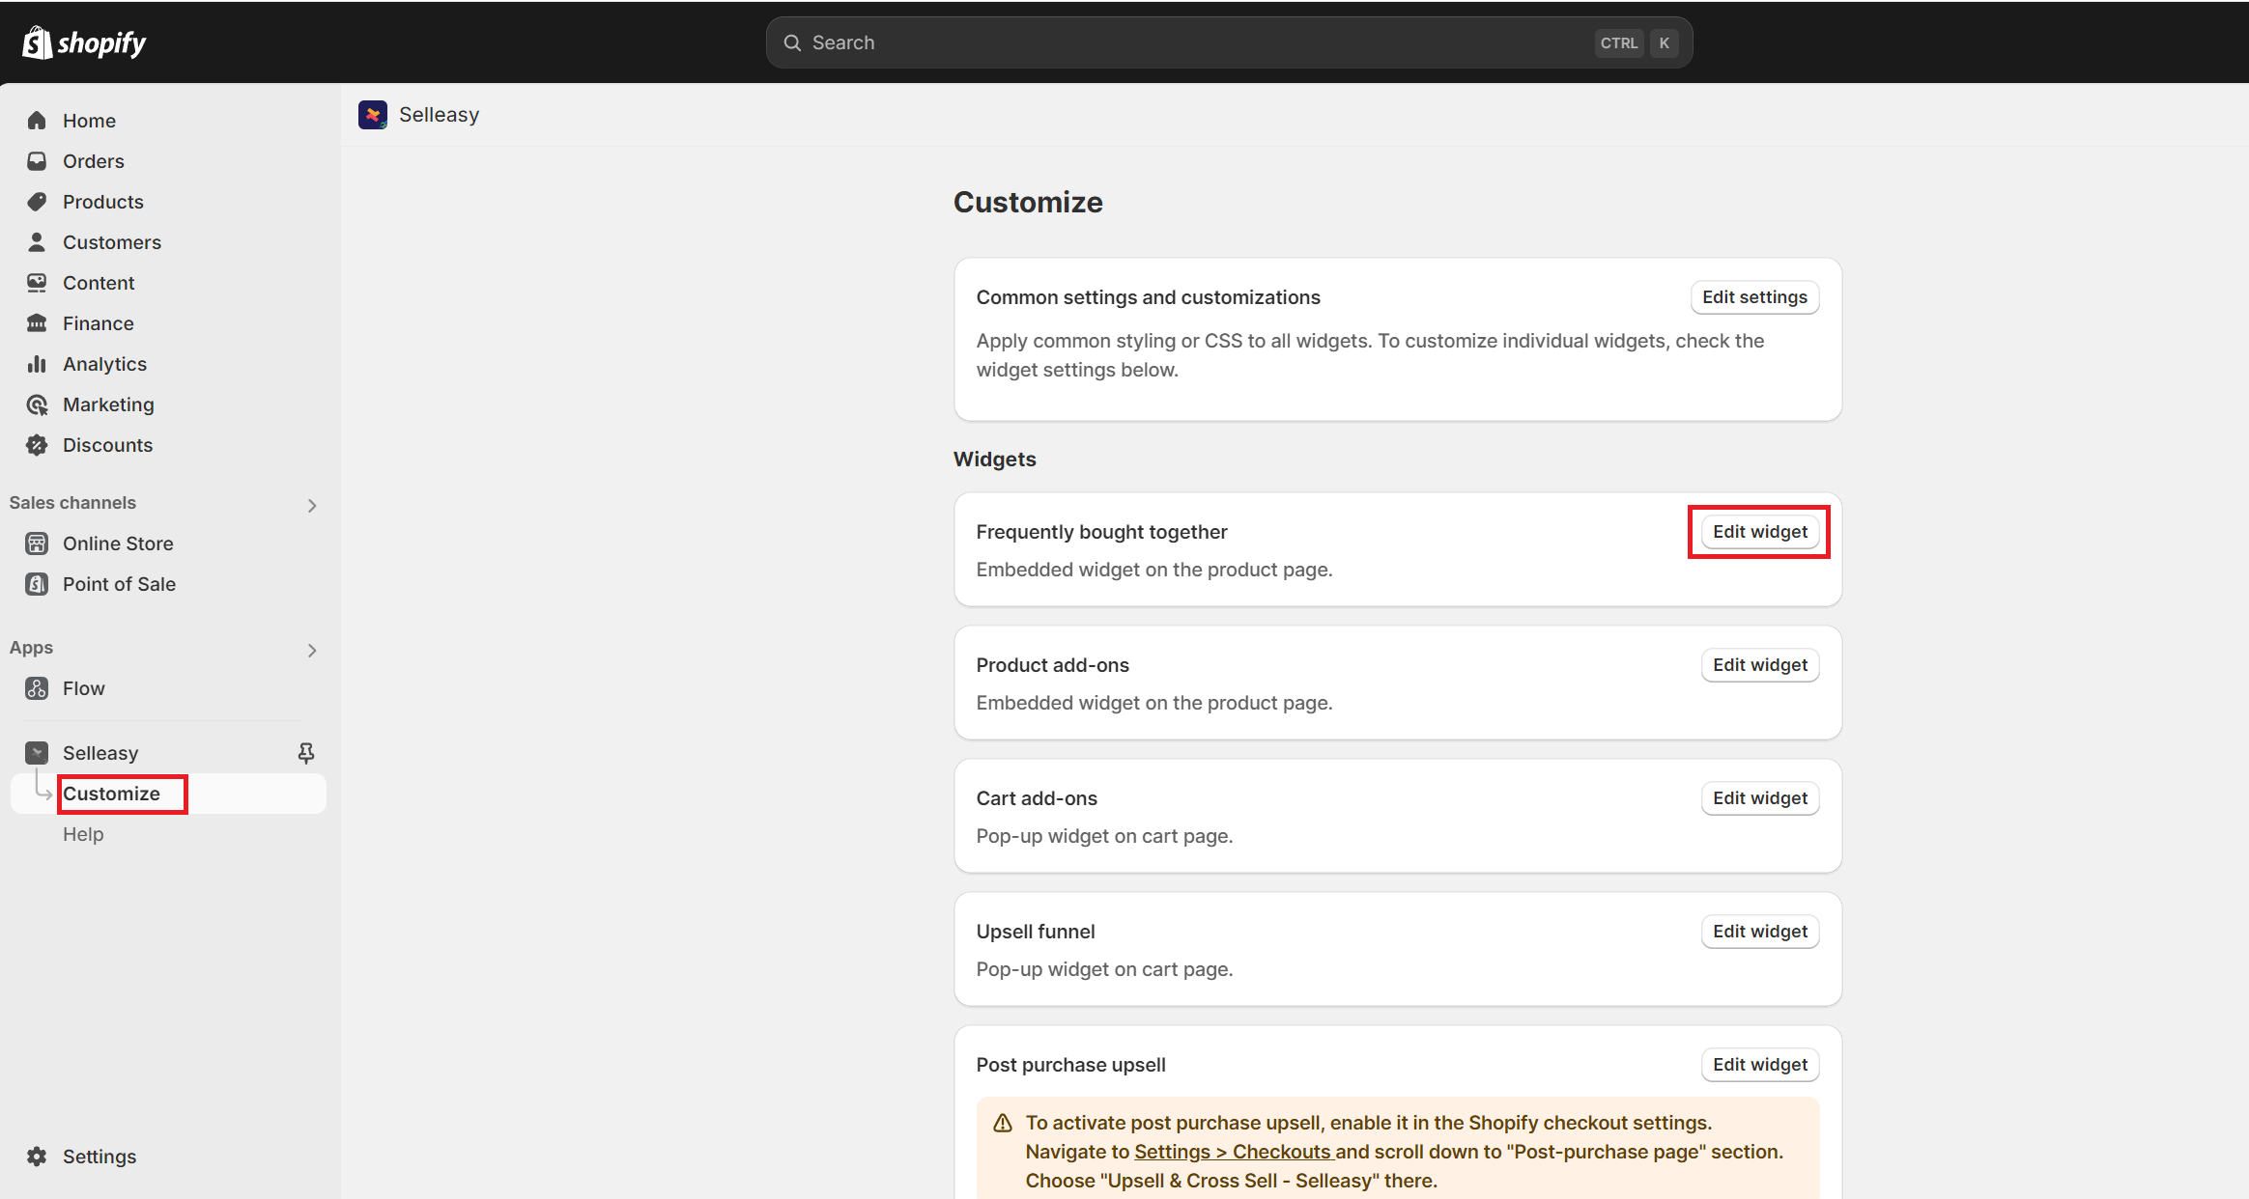Open Settings gear in sidebar
This screenshot has height=1199, width=2249.
[37, 1157]
